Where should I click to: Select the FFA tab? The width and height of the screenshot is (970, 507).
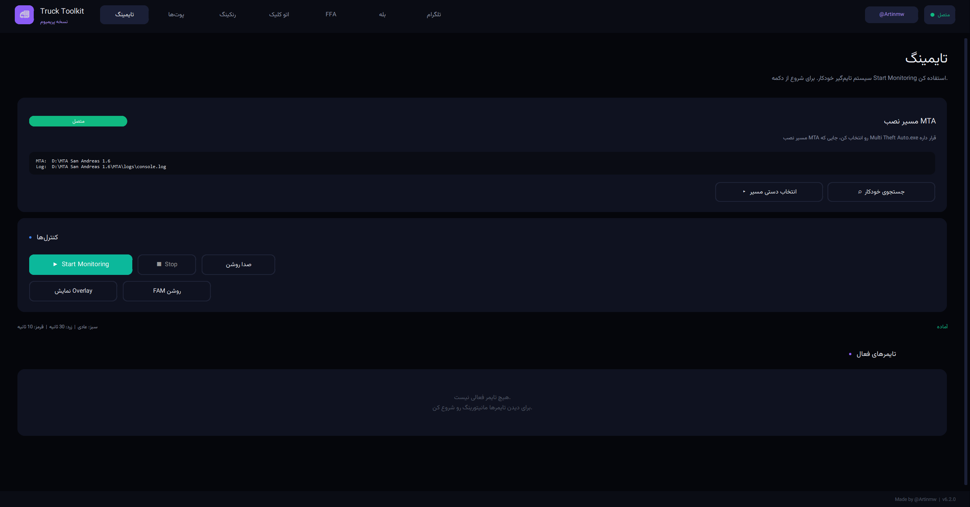coord(331,15)
